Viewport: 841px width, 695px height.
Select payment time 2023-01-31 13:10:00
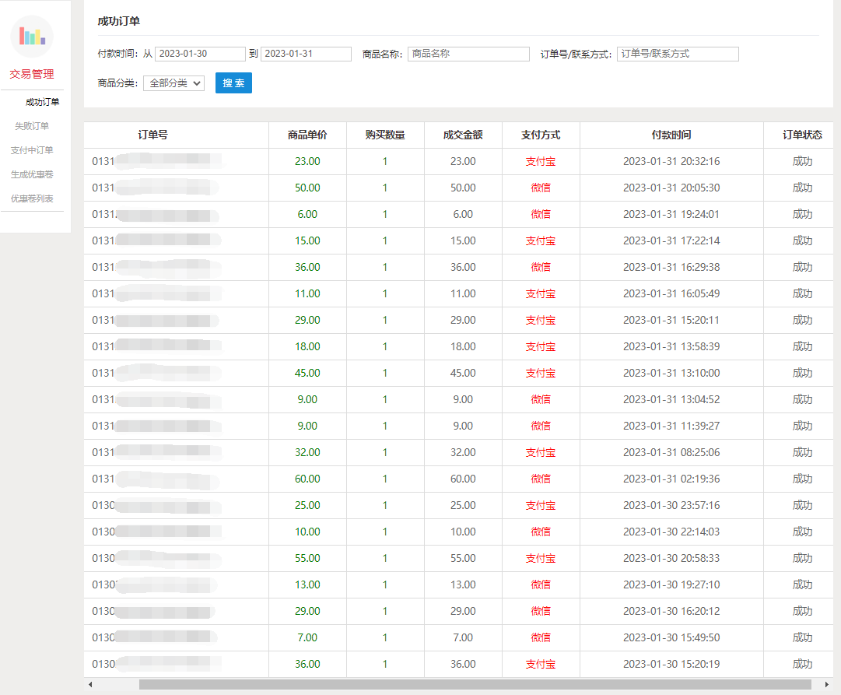point(671,373)
